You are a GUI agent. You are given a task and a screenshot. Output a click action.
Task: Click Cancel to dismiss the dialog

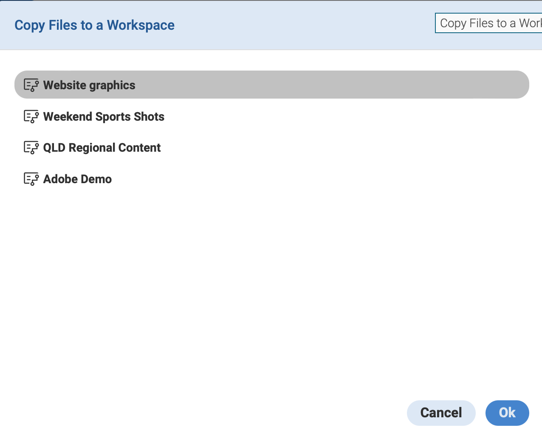(441, 413)
